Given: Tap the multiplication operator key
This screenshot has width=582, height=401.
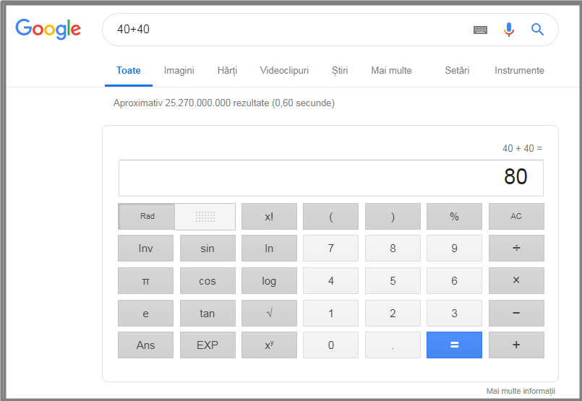Looking at the screenshot, I should pyautogui.click(x=516, y=281).
